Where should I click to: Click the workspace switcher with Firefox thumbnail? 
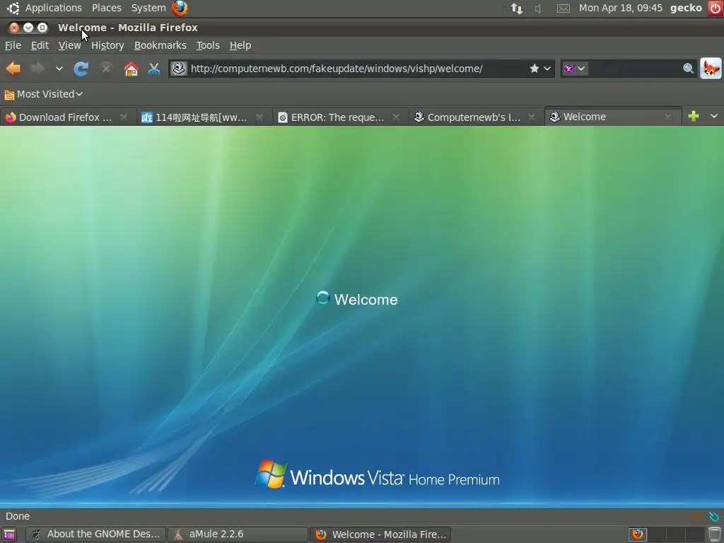pos(638,535)
